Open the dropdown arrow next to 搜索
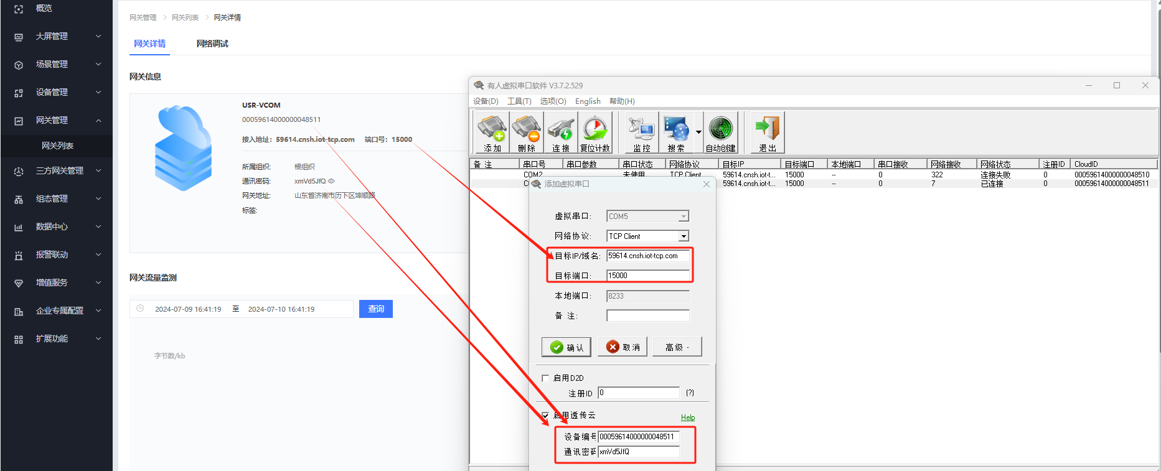 pos(698,132)
